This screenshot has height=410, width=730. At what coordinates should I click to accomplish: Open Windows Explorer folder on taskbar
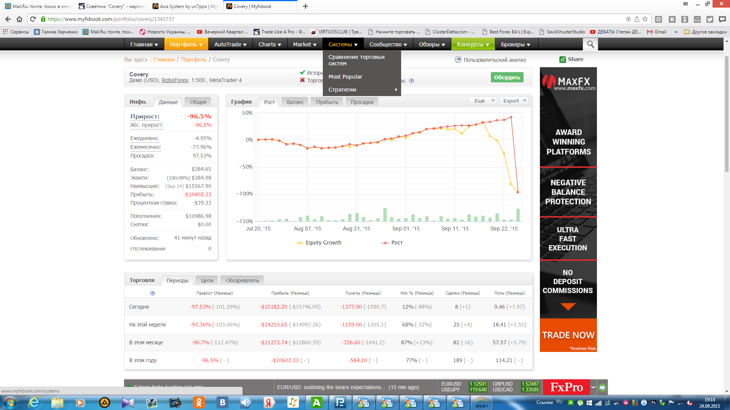point(57,402)
